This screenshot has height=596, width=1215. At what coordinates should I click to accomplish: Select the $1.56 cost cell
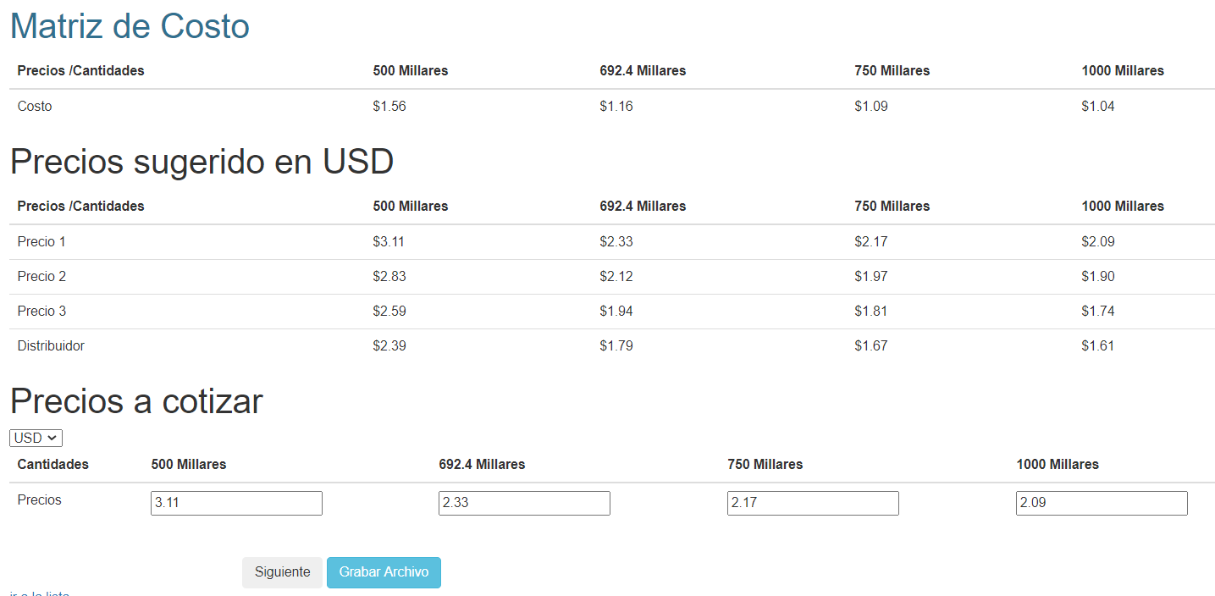click(389, 107)
